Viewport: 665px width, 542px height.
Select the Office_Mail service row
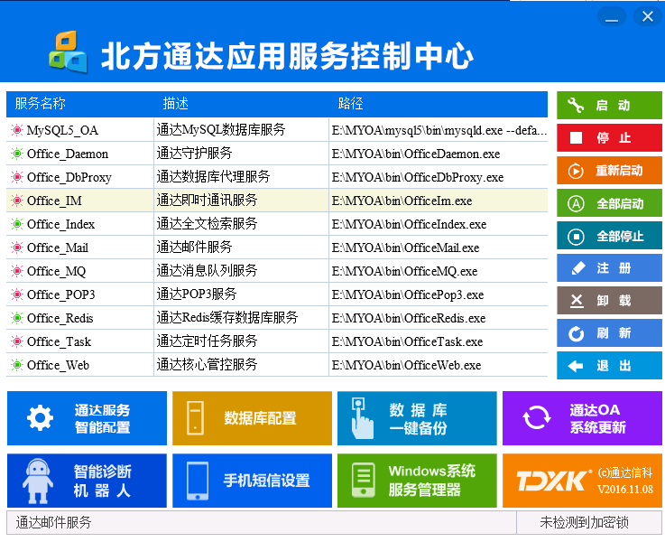(x=277, y=248)
